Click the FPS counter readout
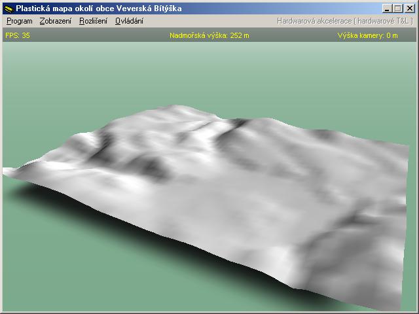419x314 pixels. 18,35
